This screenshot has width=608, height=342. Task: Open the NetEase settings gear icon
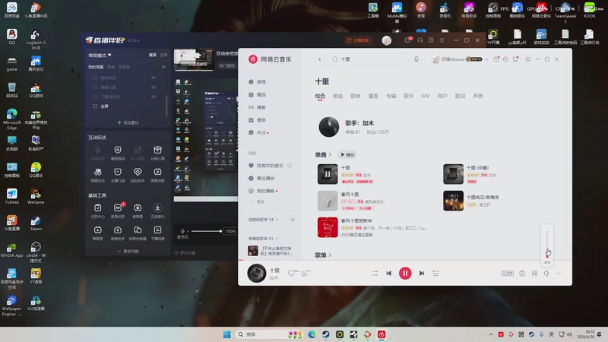[x=505, y=59]
